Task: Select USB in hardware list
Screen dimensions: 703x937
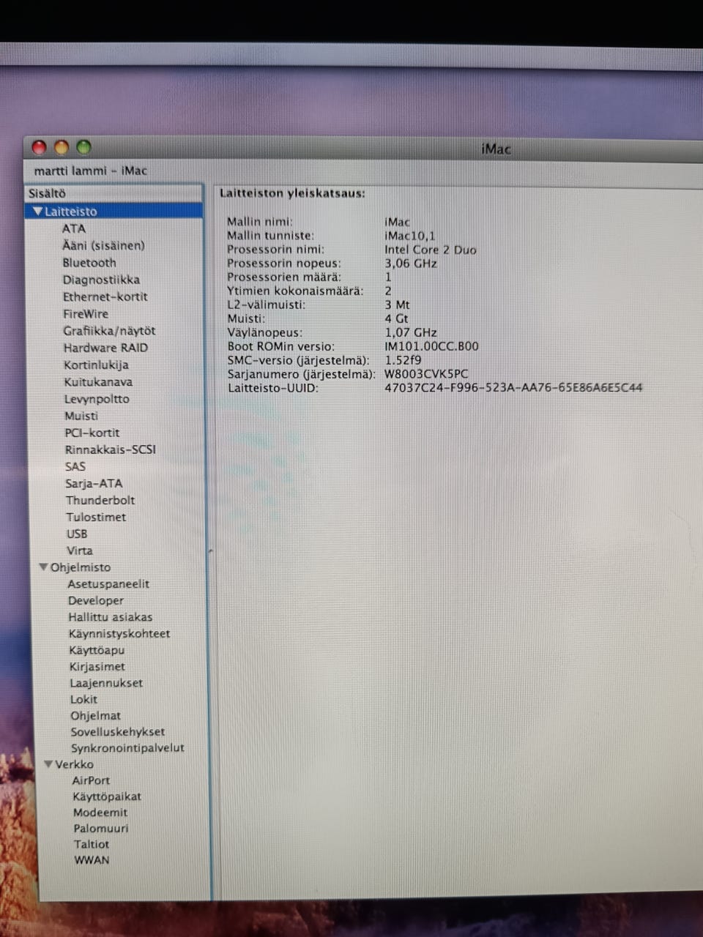Action: click(x=77, y=534)
